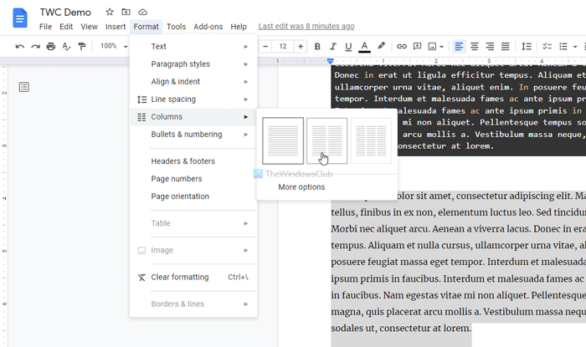Image resolution: width=586 pixels, height=347 pixels.
Task: Decrease font size with minus button
Action: pos(265,46)
